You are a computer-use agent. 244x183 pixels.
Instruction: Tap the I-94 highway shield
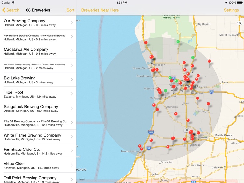pos(149,148)
